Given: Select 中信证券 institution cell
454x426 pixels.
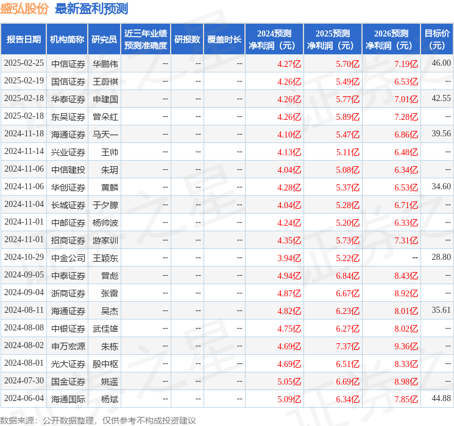Looking at the screenshot, I should pos(68,64).
